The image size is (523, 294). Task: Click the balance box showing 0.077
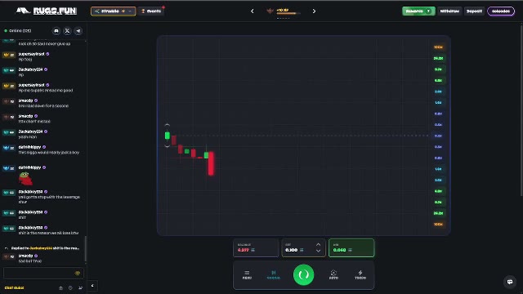(x=256, y=248)
